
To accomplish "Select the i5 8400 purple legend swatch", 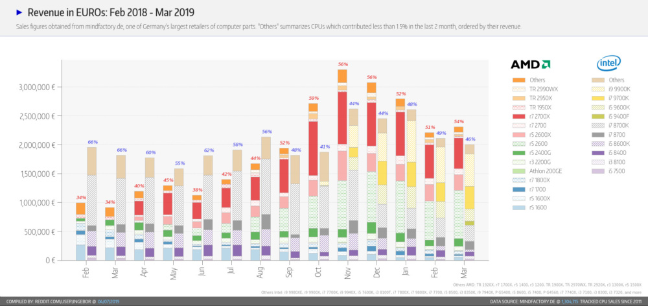I will pos(603,152).
